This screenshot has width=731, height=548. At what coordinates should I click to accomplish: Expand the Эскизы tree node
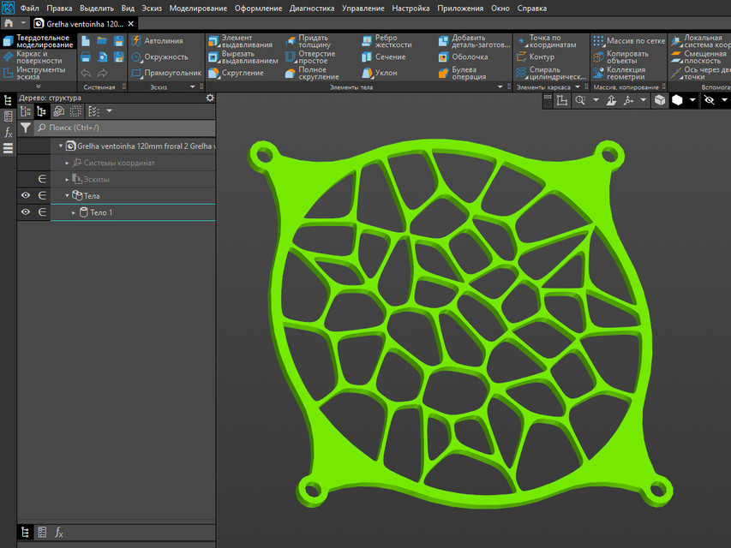coord(66,178)
